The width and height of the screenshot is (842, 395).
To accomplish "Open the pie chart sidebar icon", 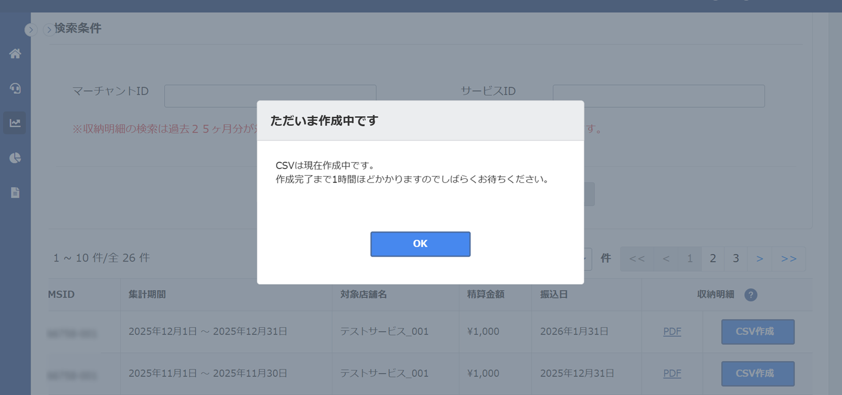I will (x=15, y=158).
